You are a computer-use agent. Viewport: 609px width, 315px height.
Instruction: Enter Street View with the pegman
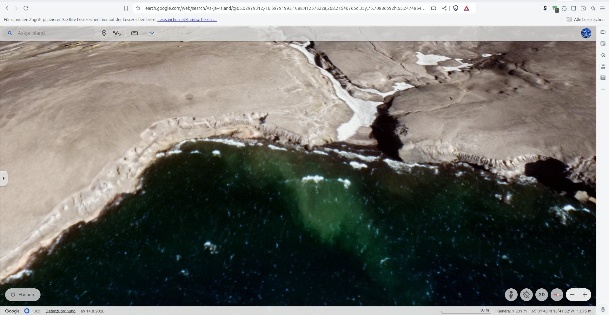tap(511, 295)
